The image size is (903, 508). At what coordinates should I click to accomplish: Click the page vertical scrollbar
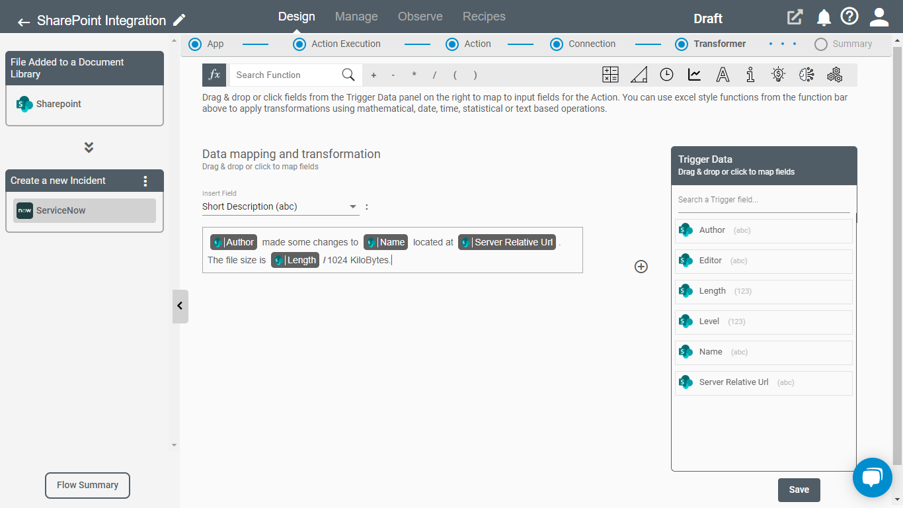point(898,255)
